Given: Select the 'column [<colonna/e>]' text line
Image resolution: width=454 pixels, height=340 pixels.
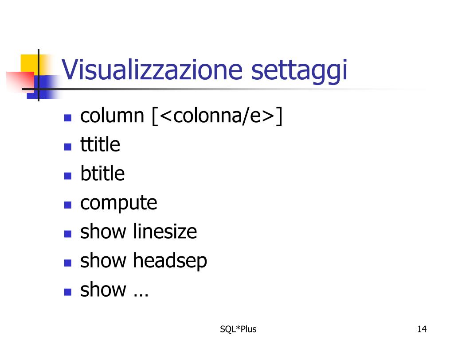Looking at the screenshot, I should pos(181,116).
